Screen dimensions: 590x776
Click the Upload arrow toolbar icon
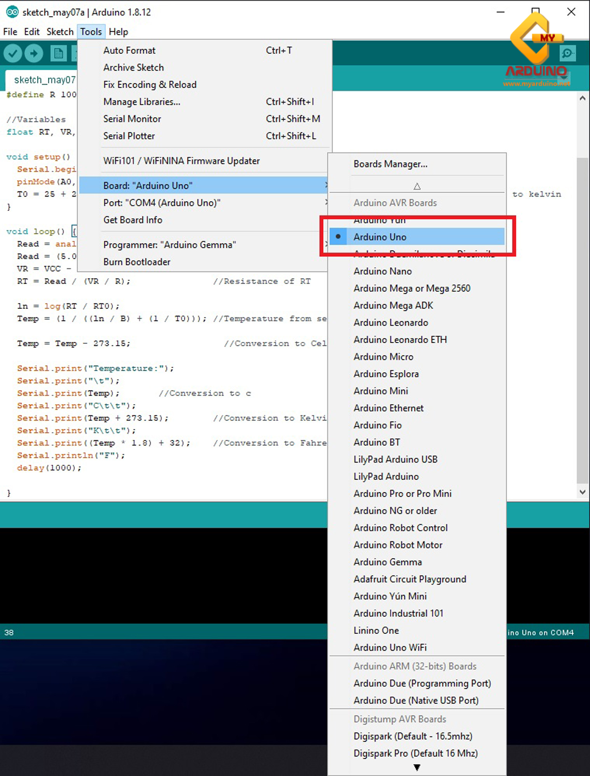click(x=34, y=53)
